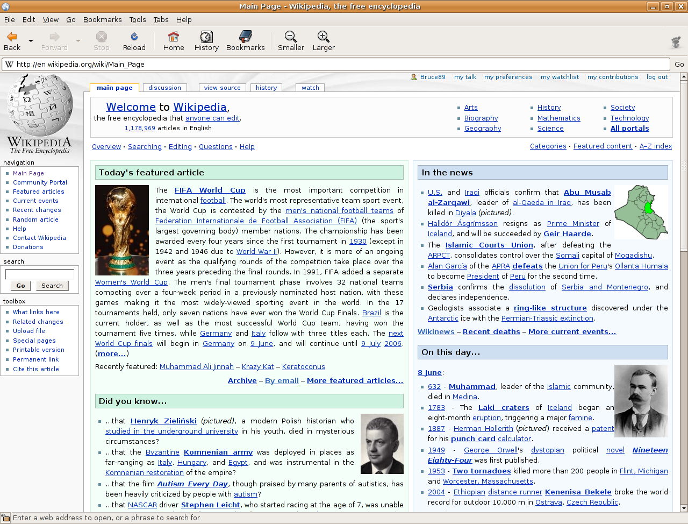Open the All portals link
Viewport: 688px width, 524px height.
630,128
